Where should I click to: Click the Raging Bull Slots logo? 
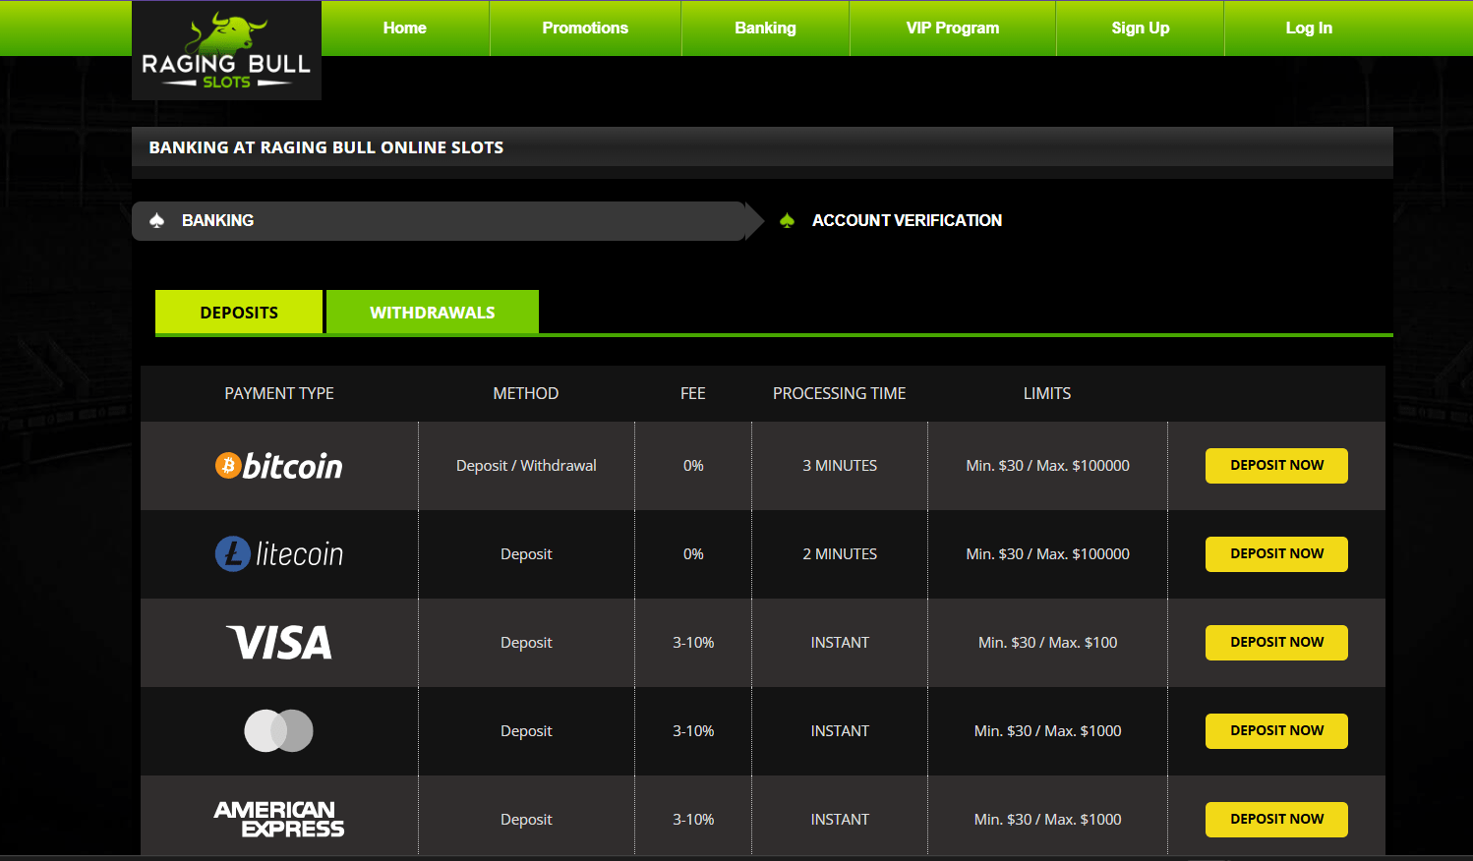tap(226, 51)
